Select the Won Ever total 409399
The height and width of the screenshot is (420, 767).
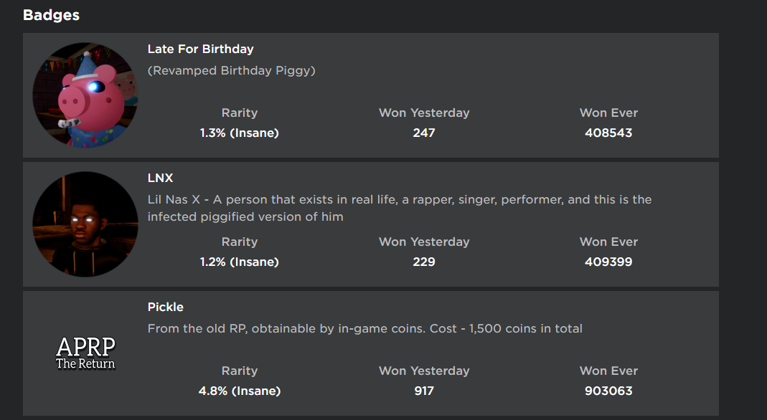click(x=608, y=262)
